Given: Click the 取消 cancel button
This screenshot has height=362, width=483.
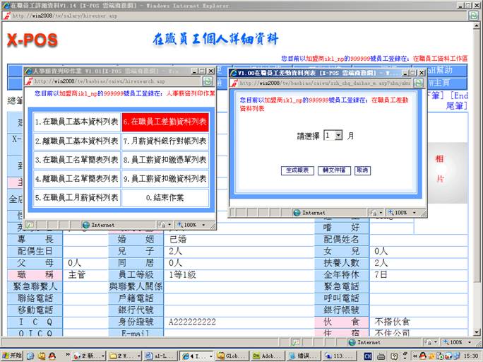Looking at the screenshot, I should 362,170.
